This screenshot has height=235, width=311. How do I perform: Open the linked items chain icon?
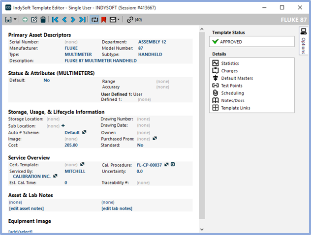tap(130, 20)
